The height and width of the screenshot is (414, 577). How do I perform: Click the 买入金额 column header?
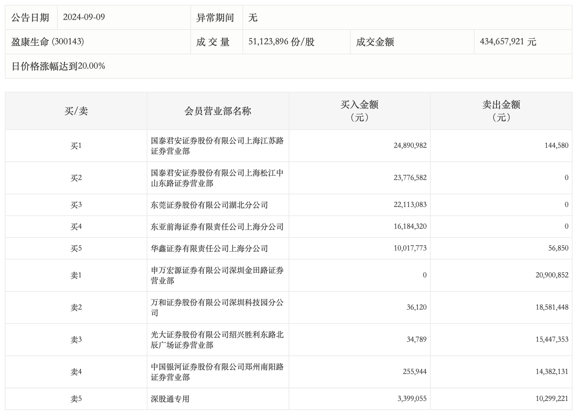click(359, 111)
